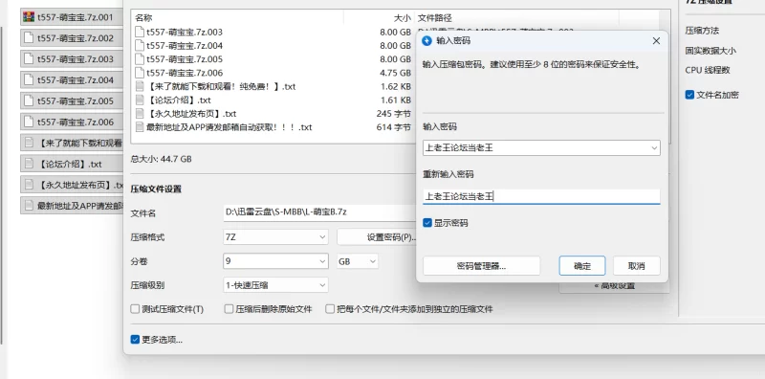The width and height of the screenshot is (765, 379).
Task: Sort by 名称 column header
Action: (x=143, y=18)
